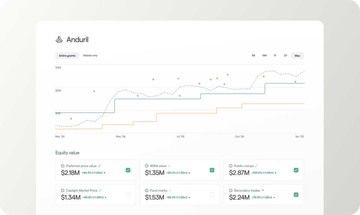The height and width of the screenshot is (215, 360).
Task: Uncheck the 409A value checkbox
Action: coord(212,170)
